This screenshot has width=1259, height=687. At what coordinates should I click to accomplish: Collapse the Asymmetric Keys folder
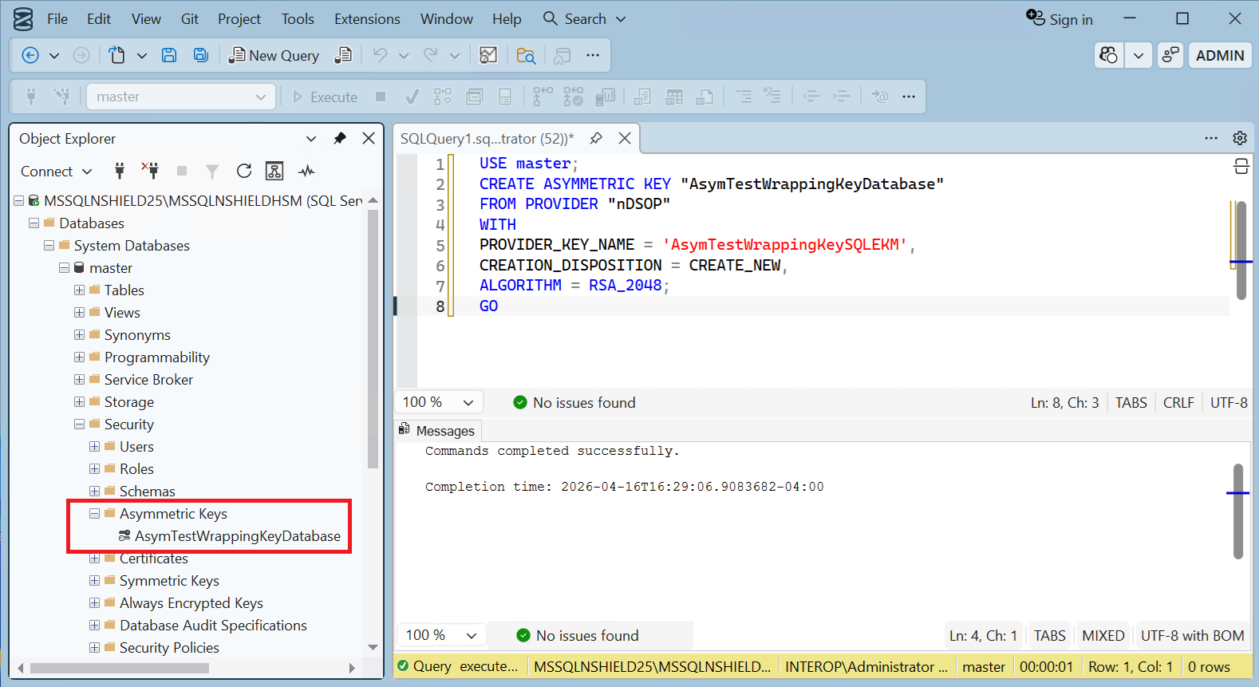95,514
